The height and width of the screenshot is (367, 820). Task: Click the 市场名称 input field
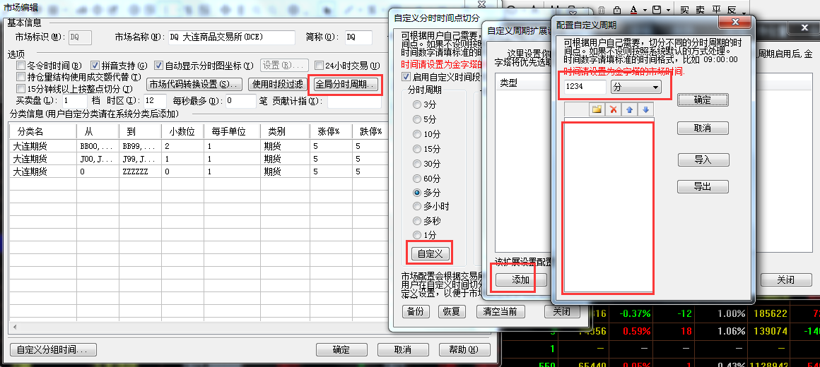pyautogui.click(x=232, y=37)
